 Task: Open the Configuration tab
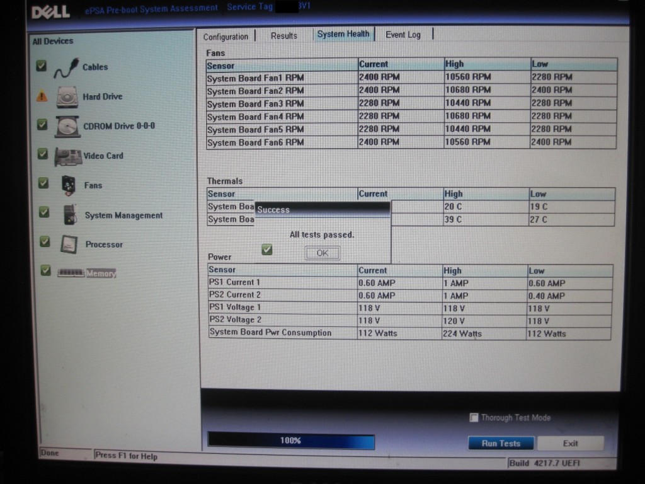point(226,37)
